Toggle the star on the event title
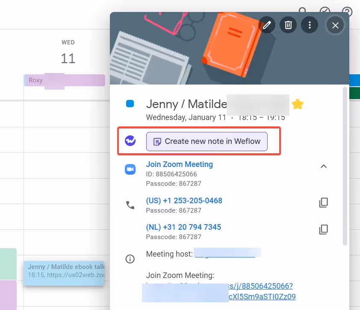The image size is (360, 310). [298, 104]
